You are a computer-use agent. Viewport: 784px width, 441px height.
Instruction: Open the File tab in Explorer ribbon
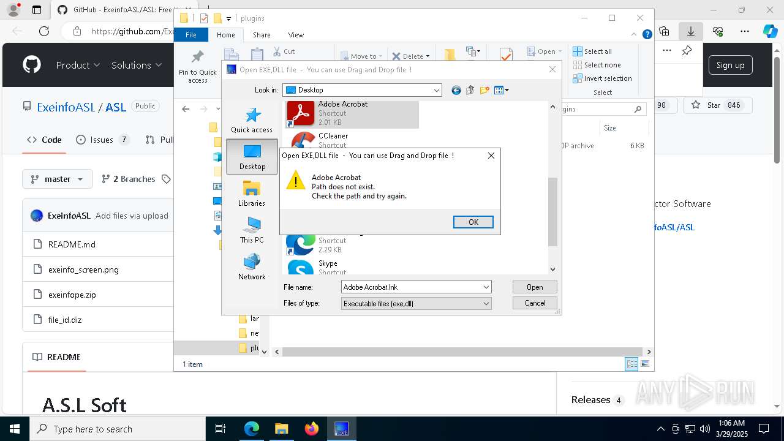191,35
